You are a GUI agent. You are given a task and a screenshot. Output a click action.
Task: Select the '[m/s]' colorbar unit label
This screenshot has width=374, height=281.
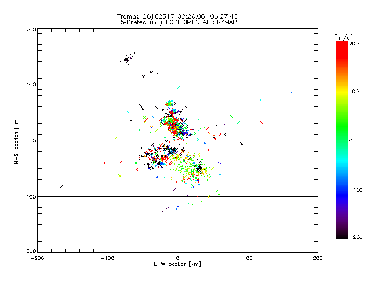[x=344, y=37]
